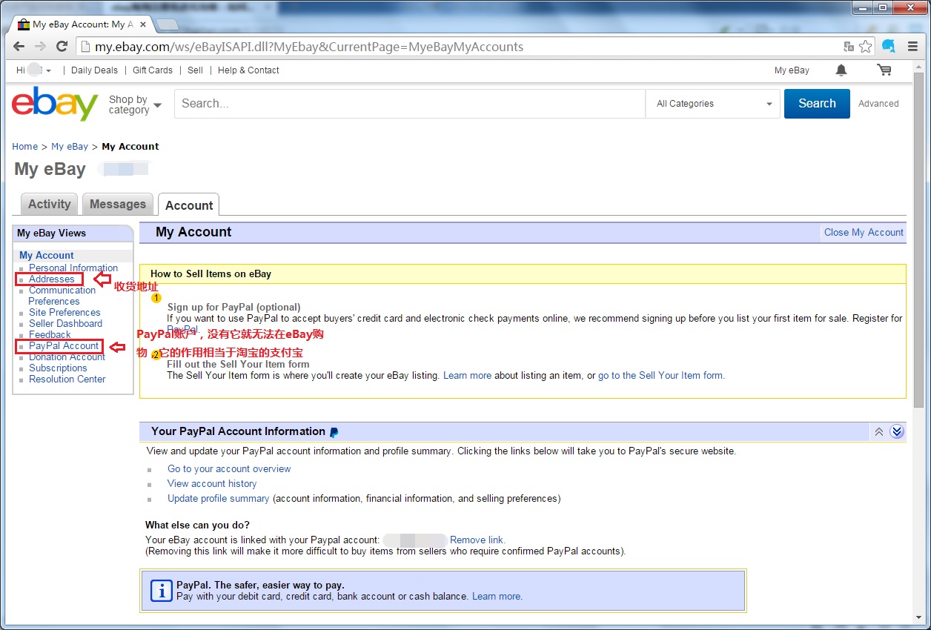Viewport: 931px width, 630px height.
Task: Open the Chrome menu hamburger icon
Action: pyautogui.click(x=912, y=47)
